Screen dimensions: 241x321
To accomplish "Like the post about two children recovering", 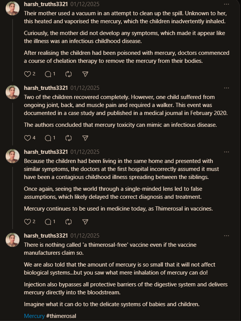I will (x=27, y=138).
